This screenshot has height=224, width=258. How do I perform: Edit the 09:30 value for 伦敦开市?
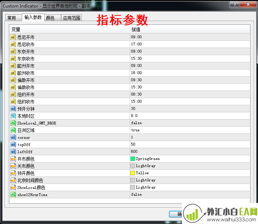136,80
